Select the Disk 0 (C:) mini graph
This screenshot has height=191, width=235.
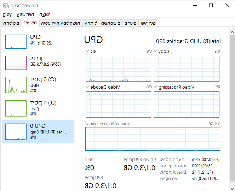16,85
